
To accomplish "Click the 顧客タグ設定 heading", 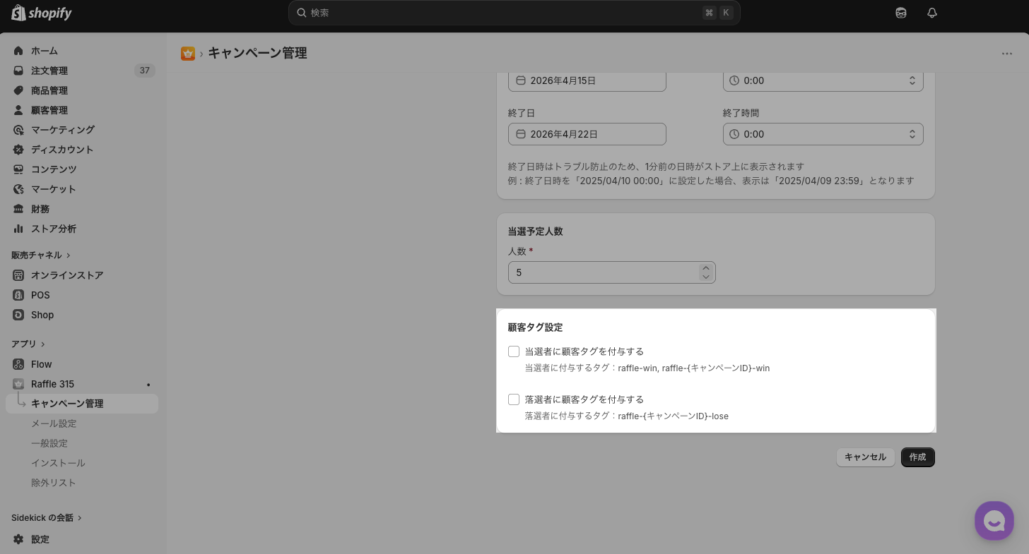I will (535, 327).
